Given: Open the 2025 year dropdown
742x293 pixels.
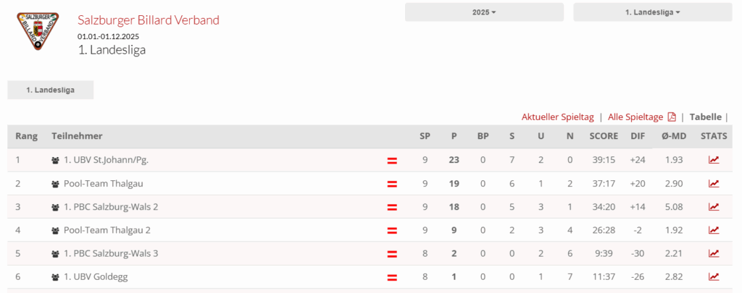Looking at the screenshot, I should pyautogui.click(x=484, y=12).
